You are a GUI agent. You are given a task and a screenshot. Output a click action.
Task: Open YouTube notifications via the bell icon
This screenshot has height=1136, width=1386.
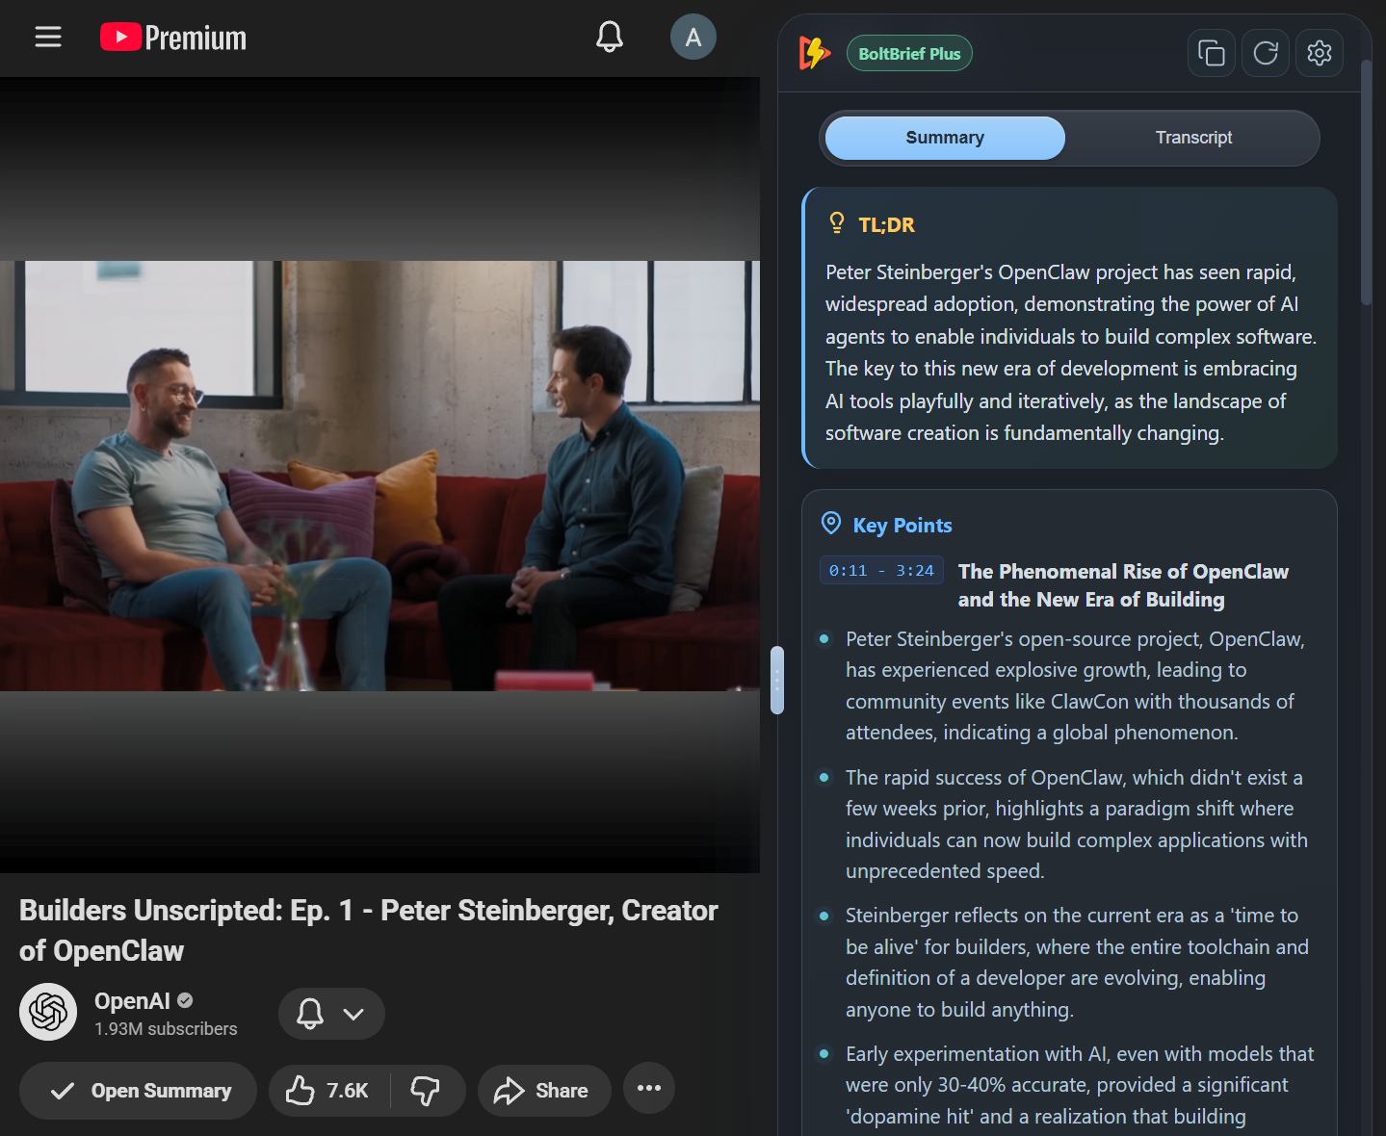coord(609,37)
